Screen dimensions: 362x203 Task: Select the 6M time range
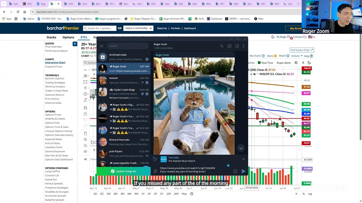click(x=129, y=194)
